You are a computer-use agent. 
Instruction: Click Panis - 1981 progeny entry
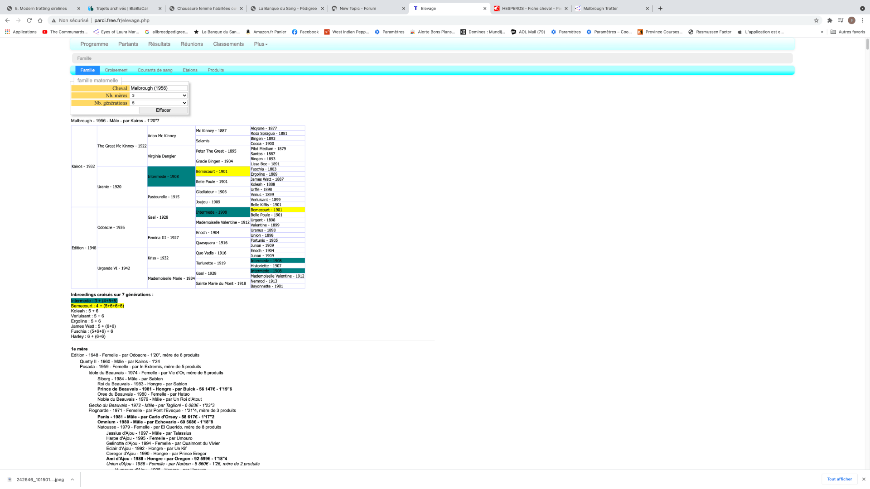pyautogui.click(x=156, y=417)
